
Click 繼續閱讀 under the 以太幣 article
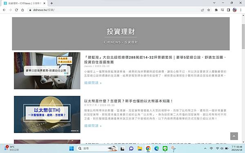(x=93, y=126)
